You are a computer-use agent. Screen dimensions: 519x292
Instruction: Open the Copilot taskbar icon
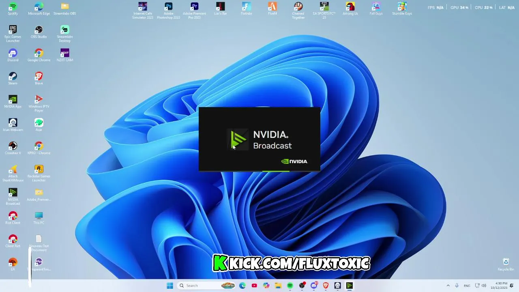[x=266, y=286]
